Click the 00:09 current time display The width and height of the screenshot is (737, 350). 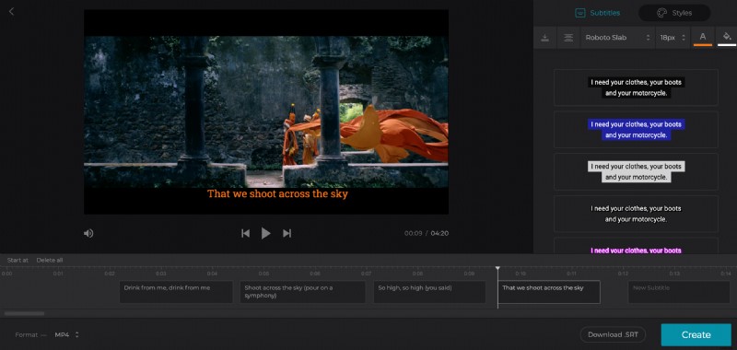pyautogui.click(x=413, y=233)
